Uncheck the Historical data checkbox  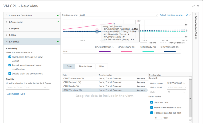pos(152,102)
